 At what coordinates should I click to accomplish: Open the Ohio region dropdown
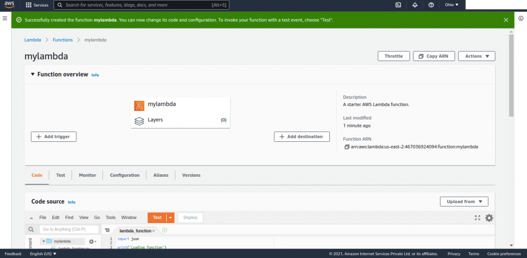click(451, 5)
